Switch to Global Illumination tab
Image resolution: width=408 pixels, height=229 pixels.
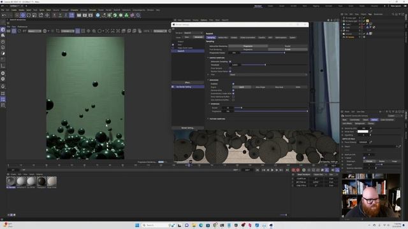click(247, 38)
